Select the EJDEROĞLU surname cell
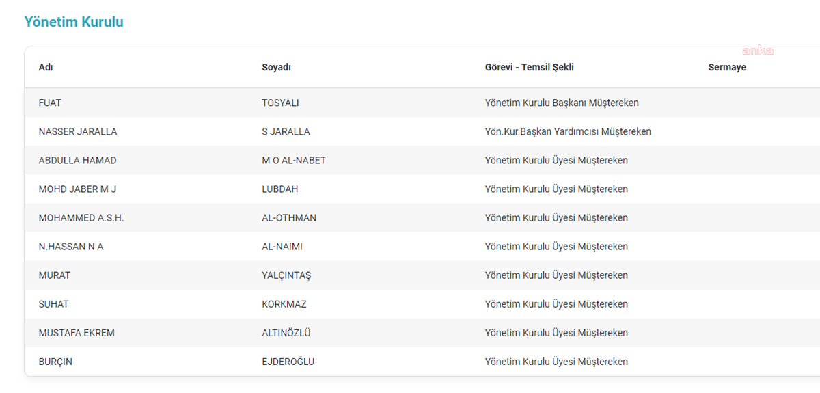Viewport: 820px width, 393px height. 288,362
